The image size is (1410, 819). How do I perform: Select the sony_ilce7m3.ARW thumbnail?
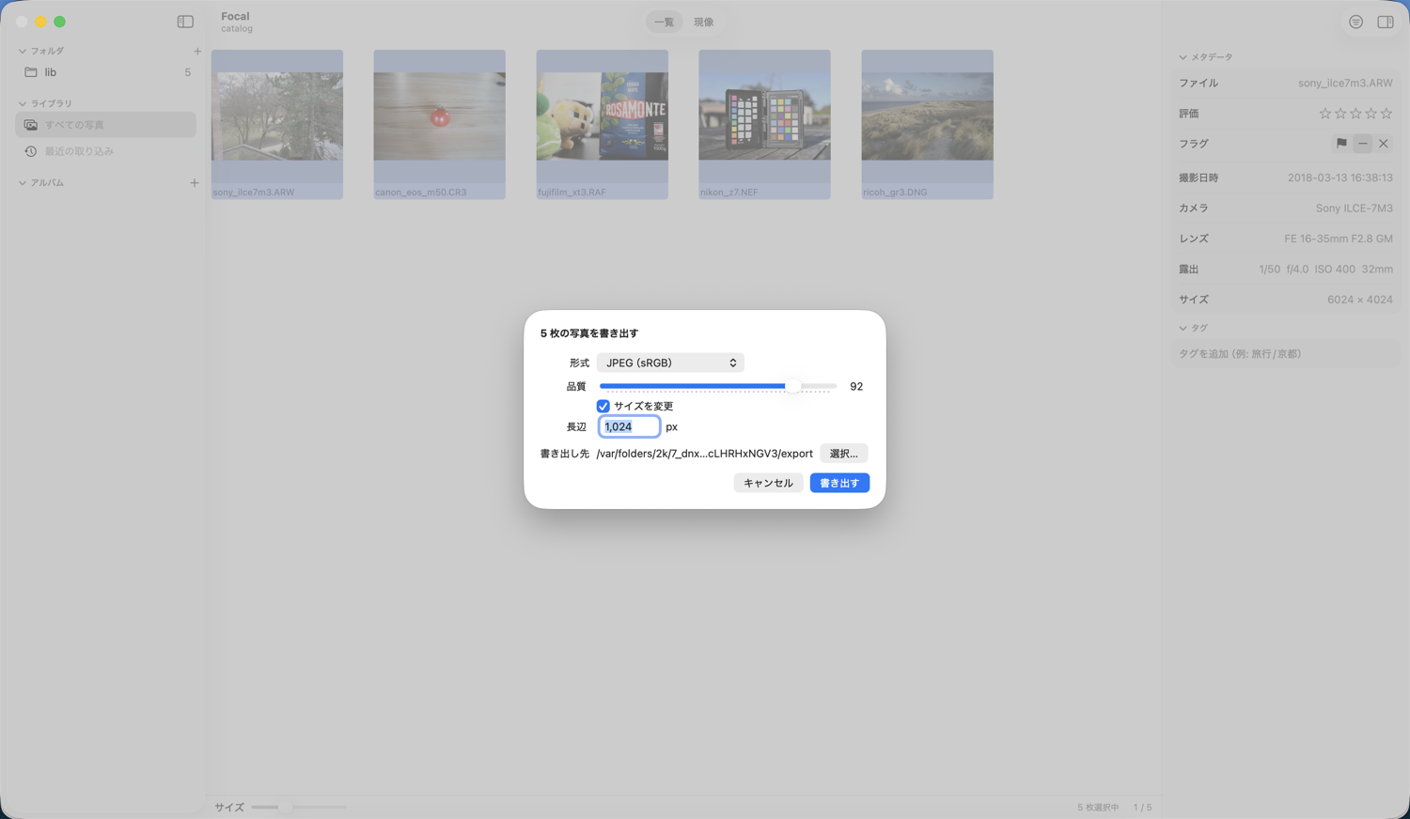pos(277,124)
